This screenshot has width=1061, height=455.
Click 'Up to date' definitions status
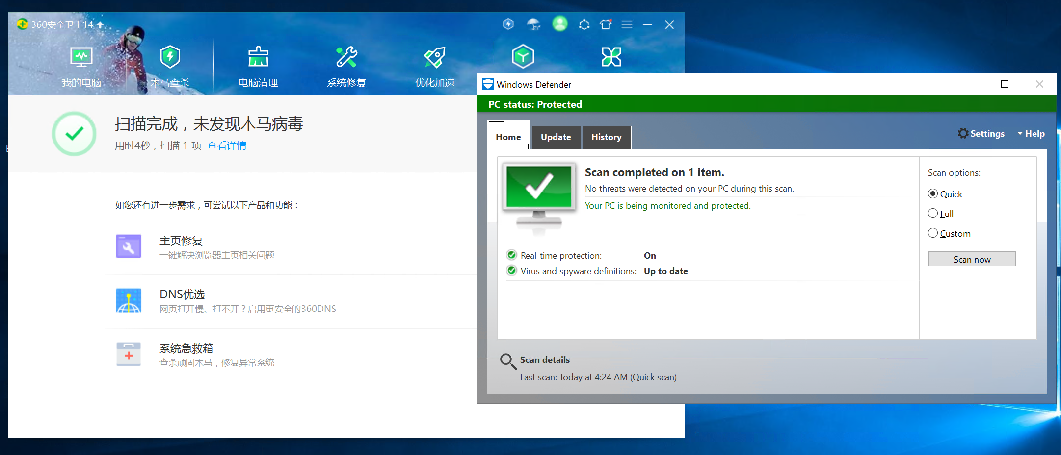coord(665,271)
